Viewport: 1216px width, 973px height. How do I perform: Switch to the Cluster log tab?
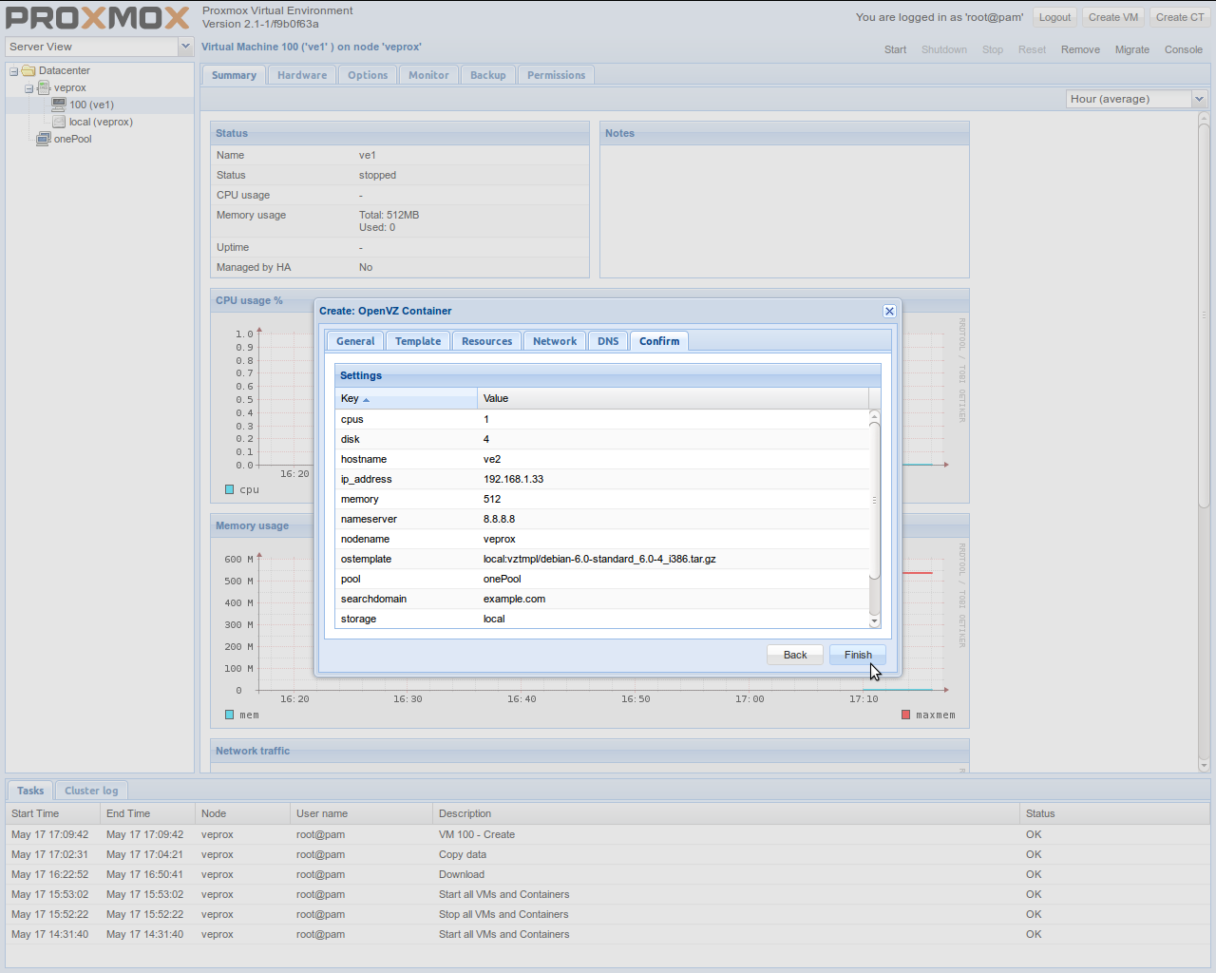(x=91, y=790)
